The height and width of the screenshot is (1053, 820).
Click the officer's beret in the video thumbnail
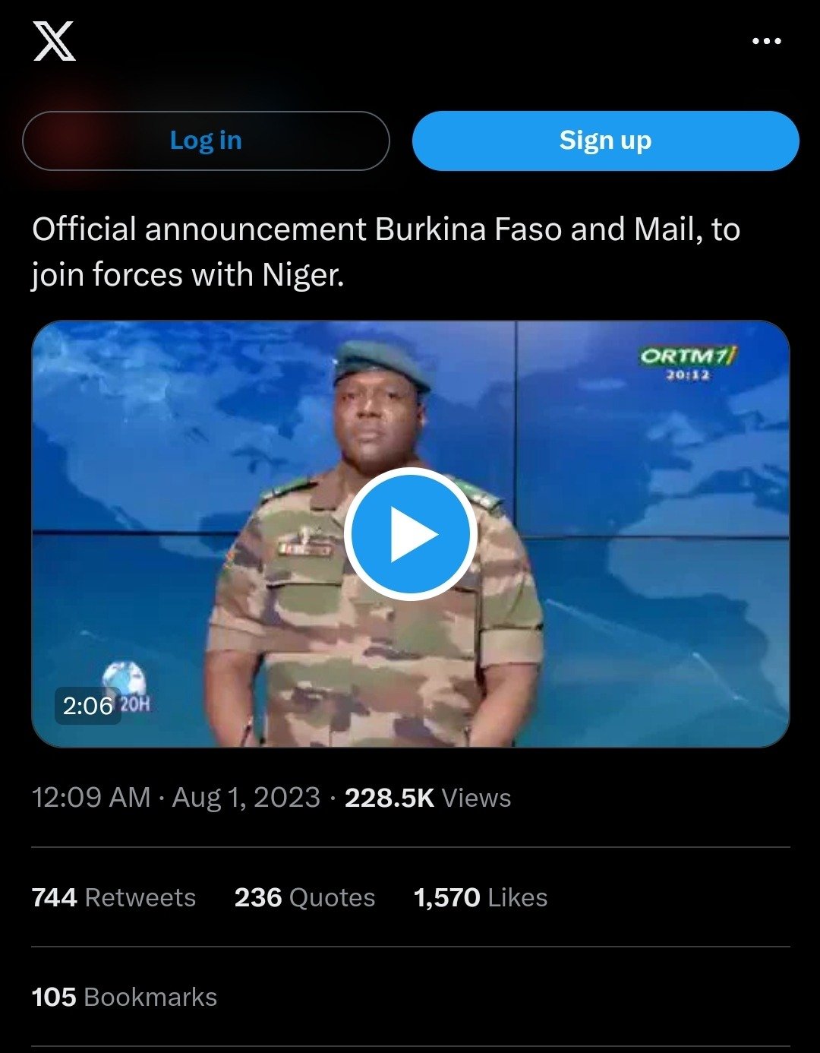(381, 362)
